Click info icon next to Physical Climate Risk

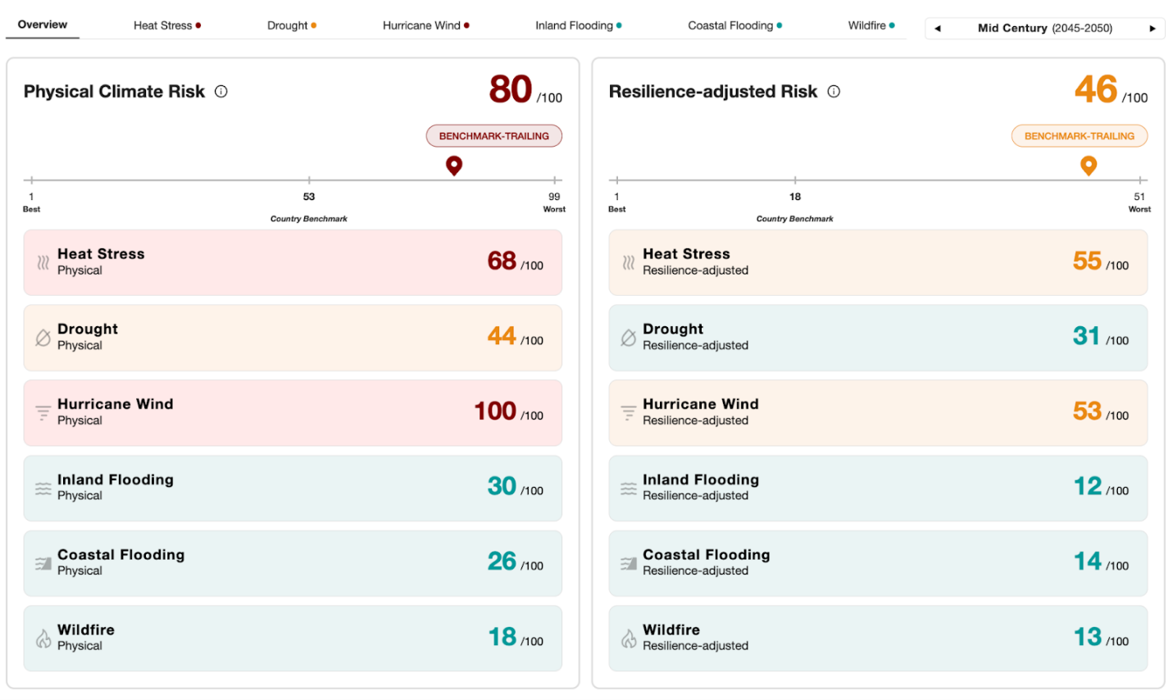[221, 92]
